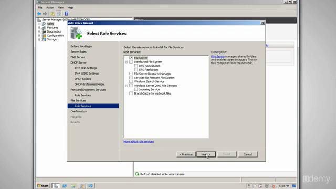
Task: Click the last taskbar application icon
Action: (x=91, y=186)
